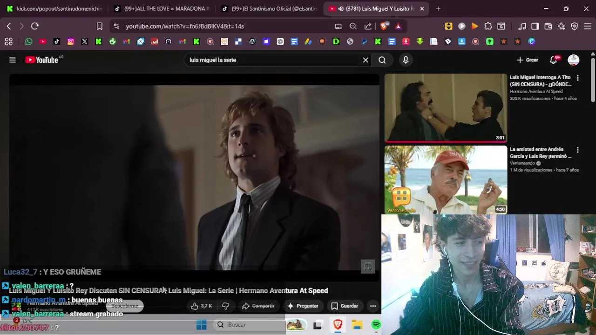
Task: Open the Brave Rewards triangle icon
Action: [x=398, y=27]
